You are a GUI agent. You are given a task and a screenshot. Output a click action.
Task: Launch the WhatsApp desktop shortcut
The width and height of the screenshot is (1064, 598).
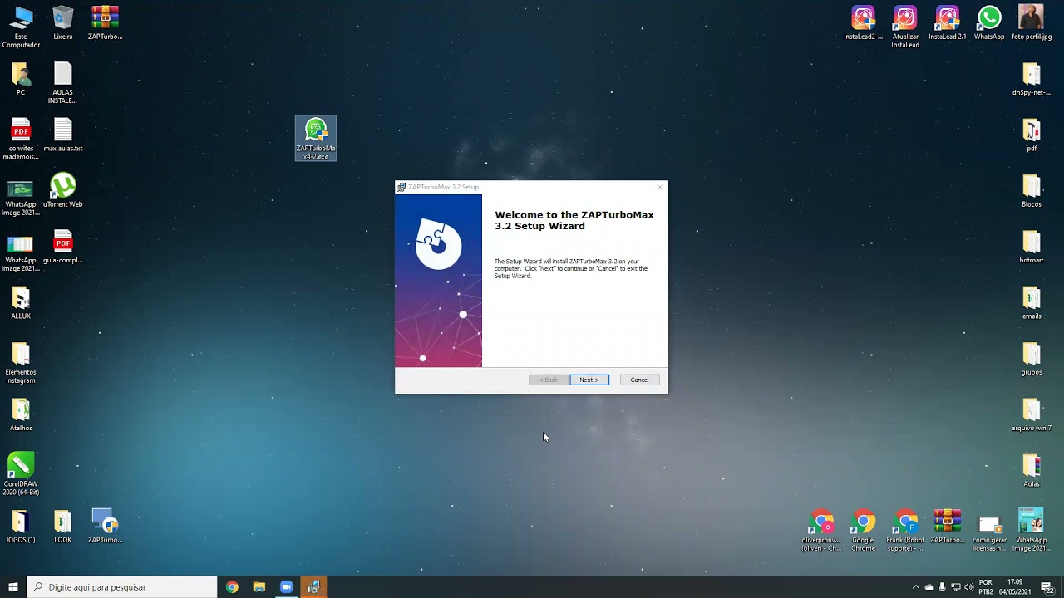click(x=989, y=22)
